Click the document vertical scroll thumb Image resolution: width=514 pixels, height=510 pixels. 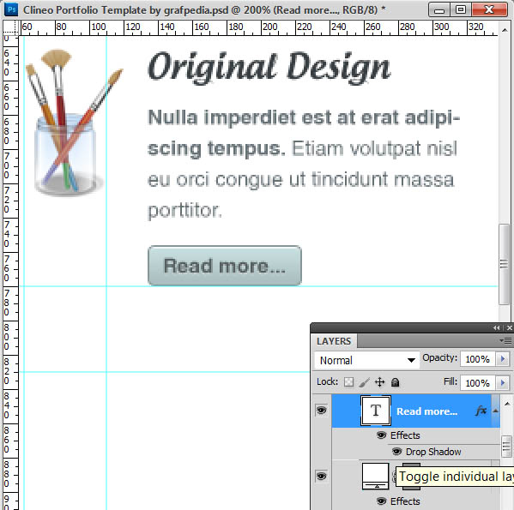click(x=504, y=264)
